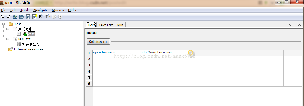The image size is (304, 106).
Task: Click the res1.txt resource file icon
Action: click(15, 39)
